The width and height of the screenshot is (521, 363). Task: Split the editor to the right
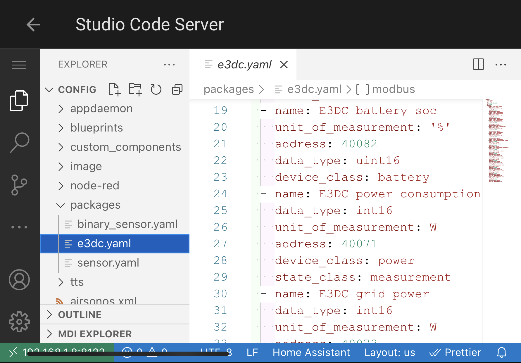click(478, 64)
